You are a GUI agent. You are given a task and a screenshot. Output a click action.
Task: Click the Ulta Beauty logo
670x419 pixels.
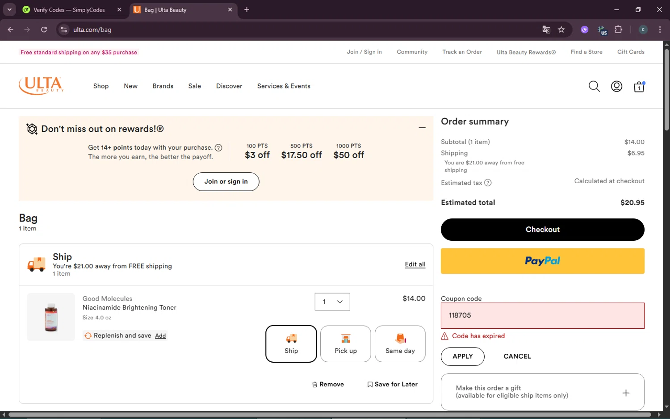pyautogui.click(x=41, y=85)
